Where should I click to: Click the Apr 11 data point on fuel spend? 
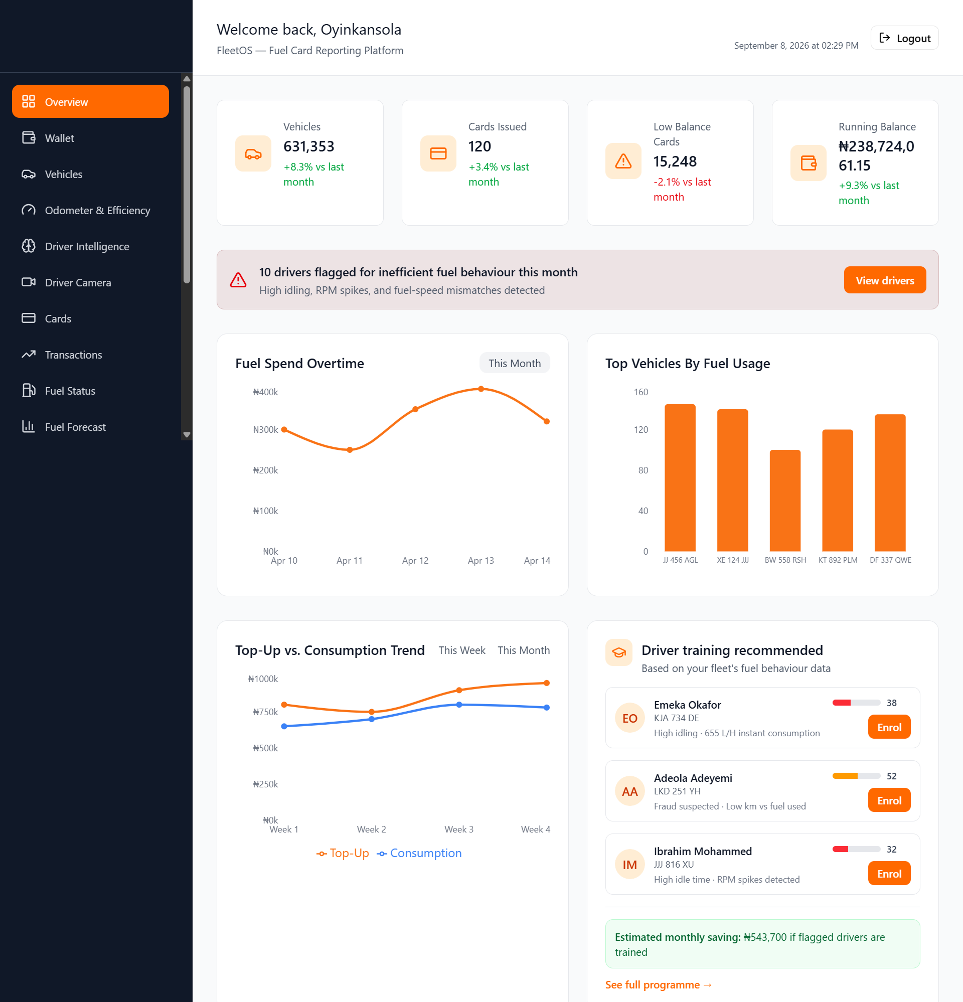pos(350,450)
